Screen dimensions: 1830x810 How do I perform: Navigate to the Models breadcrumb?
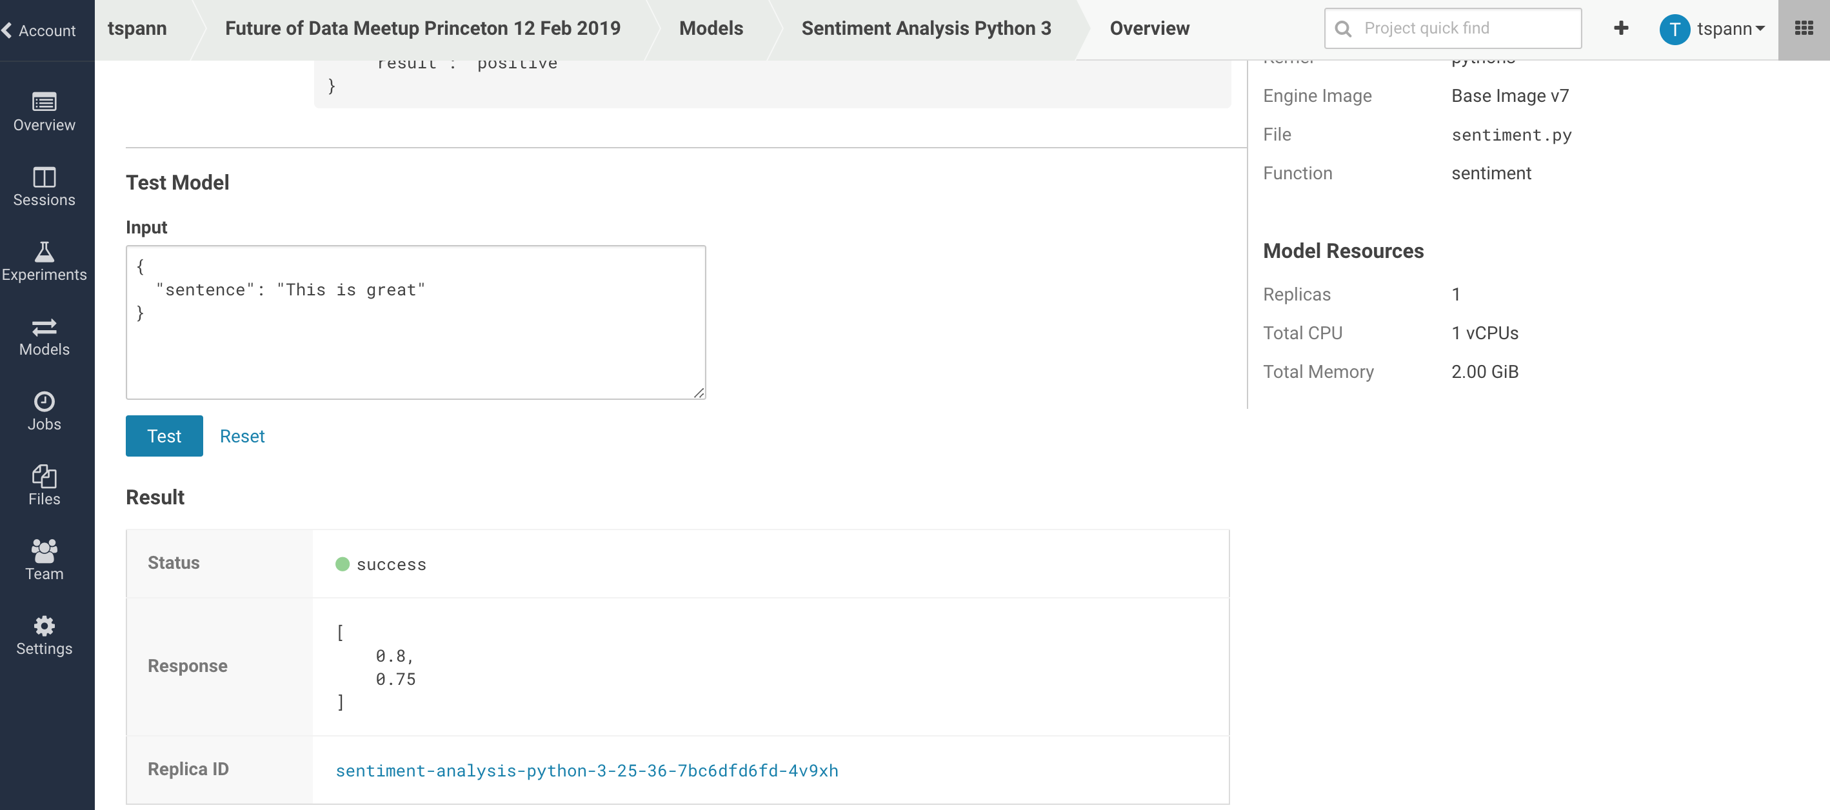pos(711,28)
